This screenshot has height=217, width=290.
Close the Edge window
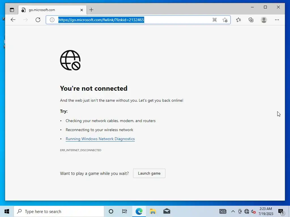coord(278,7)
